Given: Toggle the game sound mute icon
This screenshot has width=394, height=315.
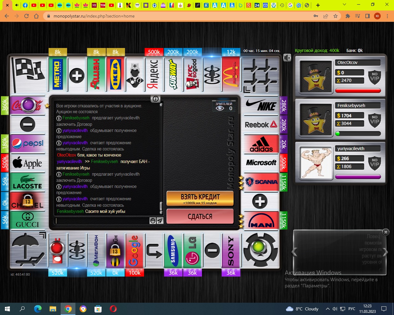Looking at the screenshot, I should point(287,58).
